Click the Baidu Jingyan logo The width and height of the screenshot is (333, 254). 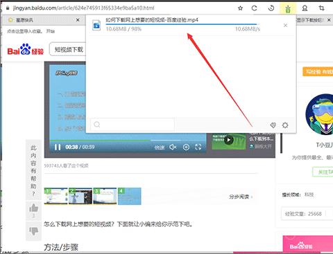(x=26, y=49)
